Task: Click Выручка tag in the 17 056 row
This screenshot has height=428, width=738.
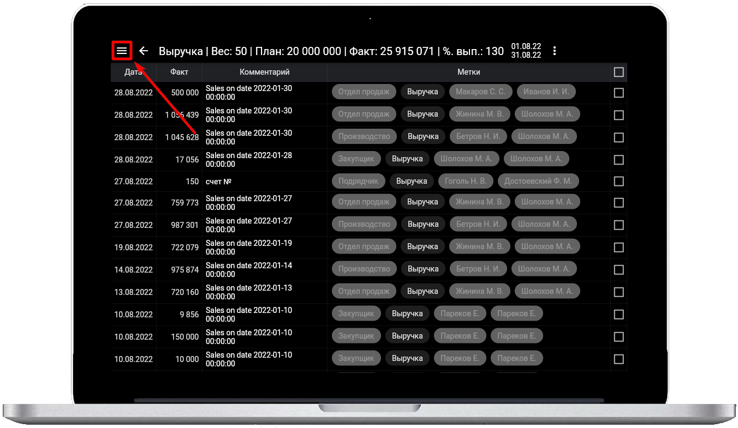Action: (x=407, y=159)
